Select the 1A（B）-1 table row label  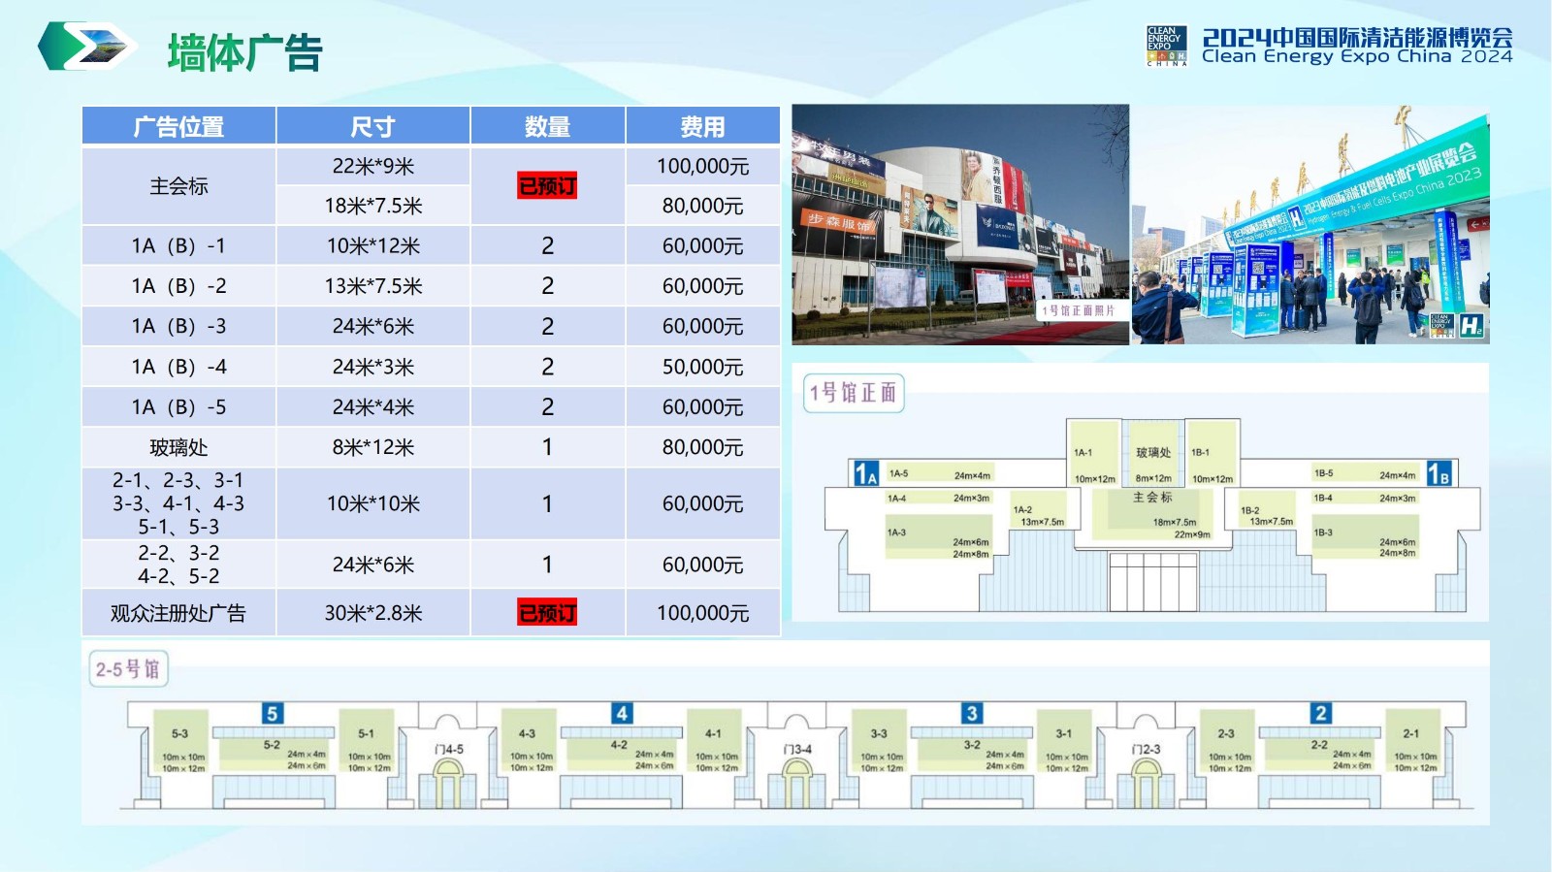(178, 245)
